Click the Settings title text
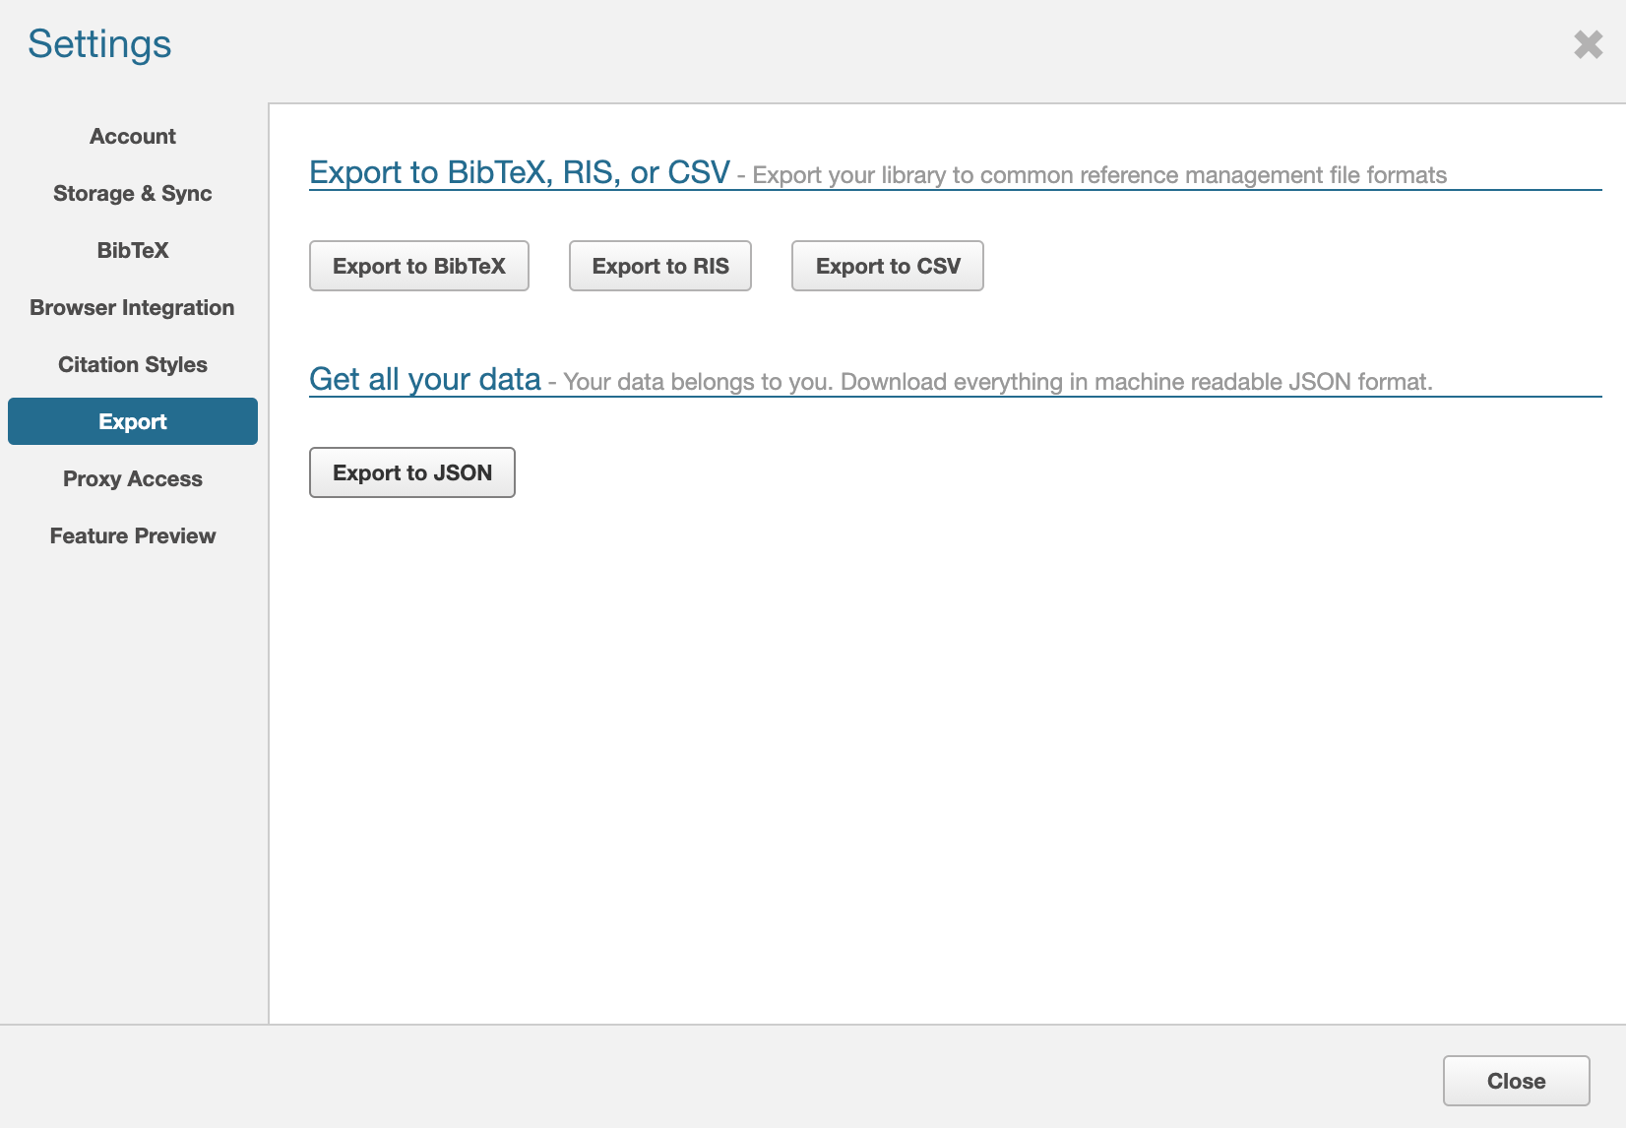1626x1128 pixels. (x=99, y=44)
